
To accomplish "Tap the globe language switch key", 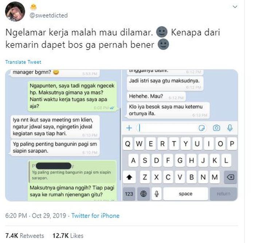I will [x=144, y=194].
